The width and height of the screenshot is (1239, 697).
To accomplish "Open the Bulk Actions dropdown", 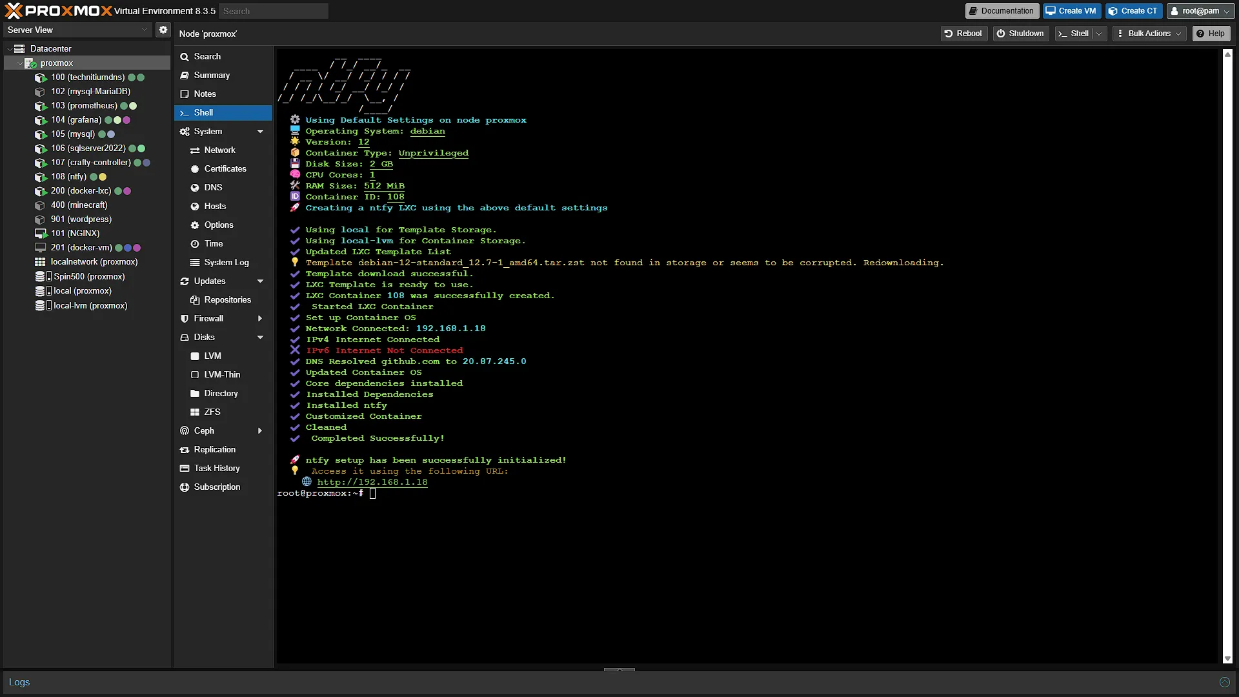I will (x=1149, y=34).
